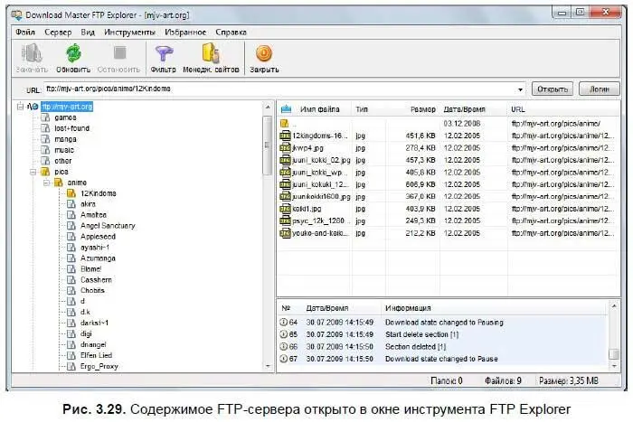Click the parent folder icon in file list
The width and height of the screenshot is (633, 422).
pyautogui.click(x=286, y=122)
